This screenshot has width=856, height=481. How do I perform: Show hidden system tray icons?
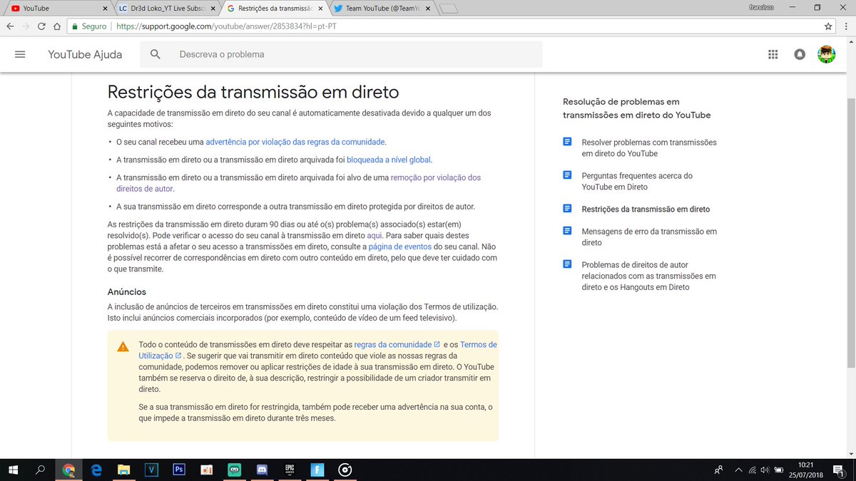(739, 470)
